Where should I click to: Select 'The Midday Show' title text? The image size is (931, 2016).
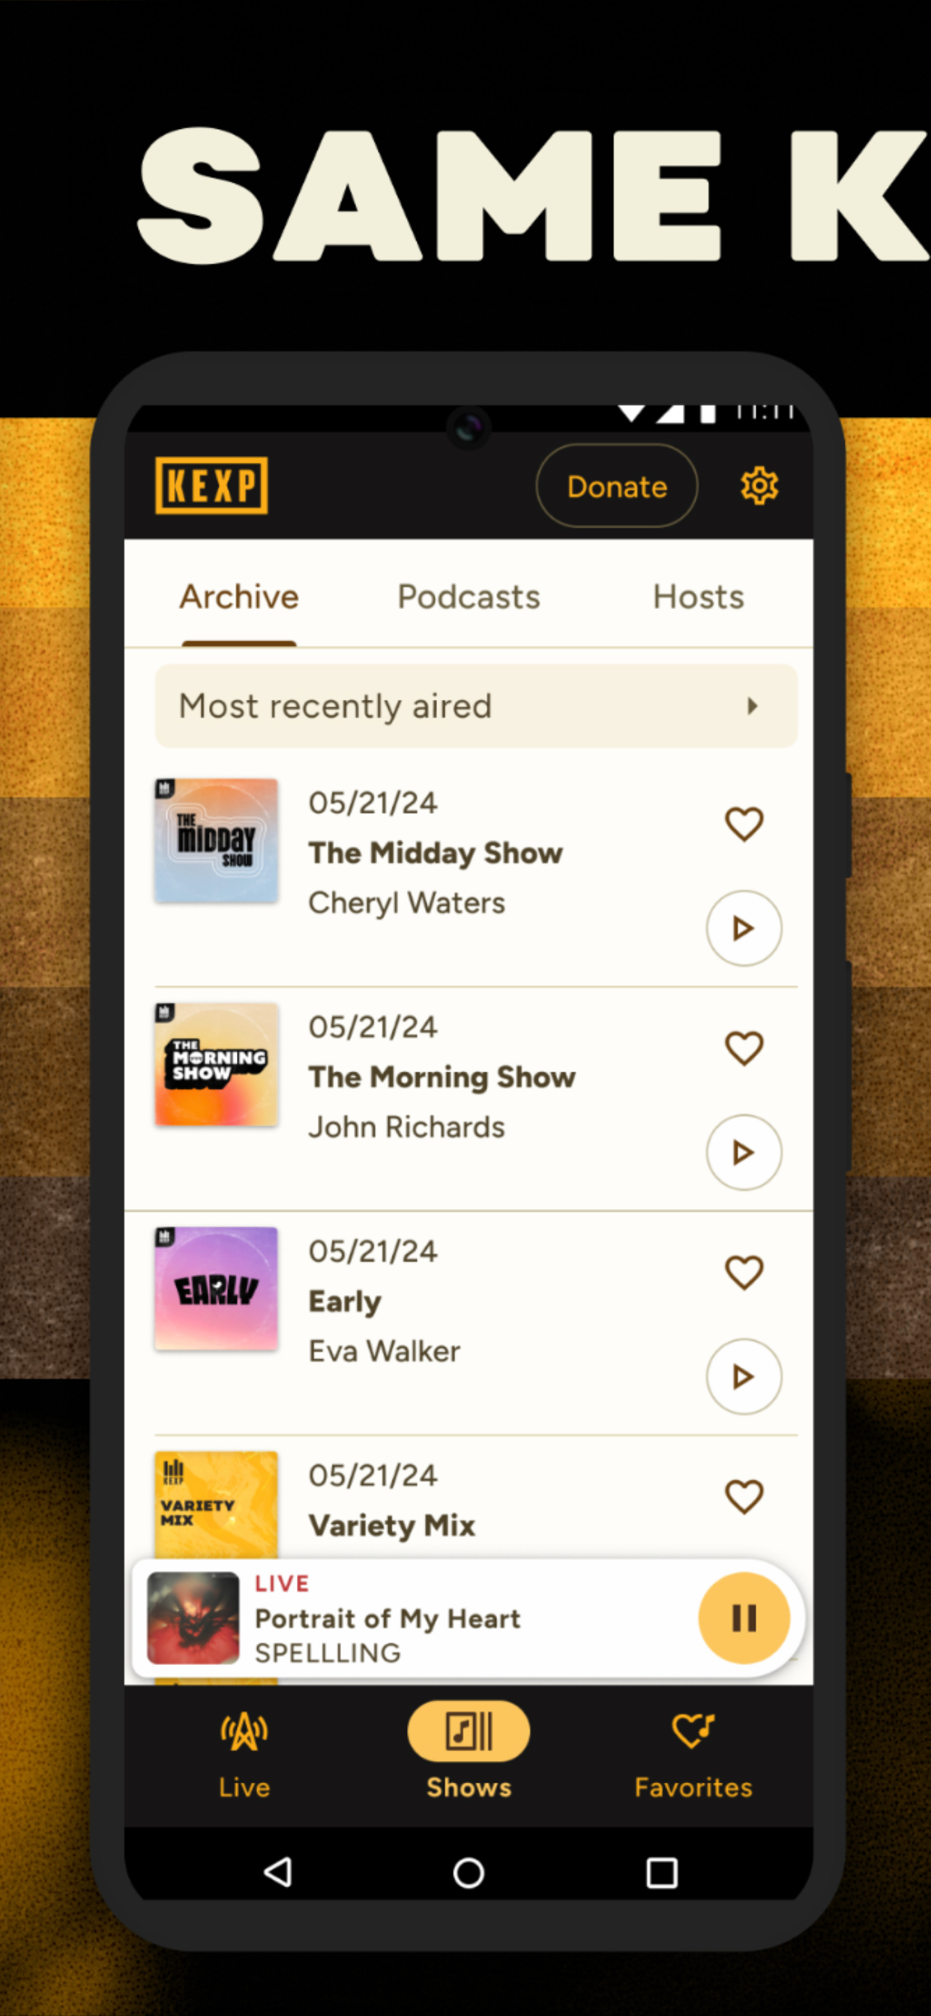435,852
